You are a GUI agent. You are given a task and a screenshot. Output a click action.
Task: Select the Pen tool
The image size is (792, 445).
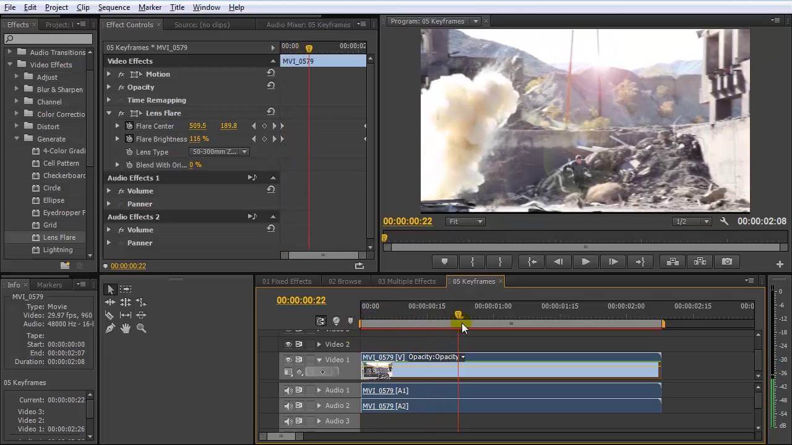[x=110, y=329]
